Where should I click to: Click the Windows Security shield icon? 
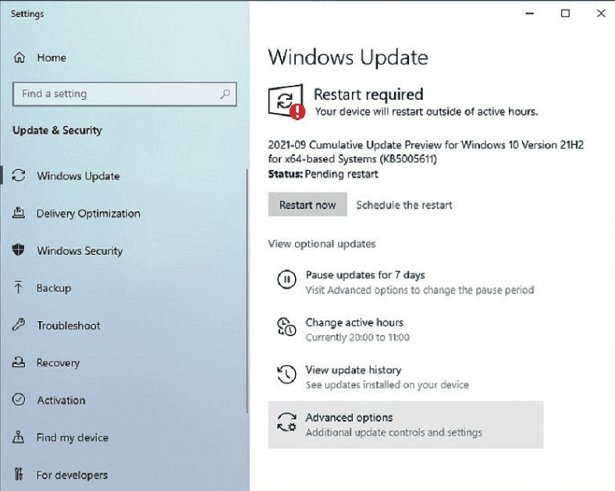pyautogui.click(x=19, y=250)
